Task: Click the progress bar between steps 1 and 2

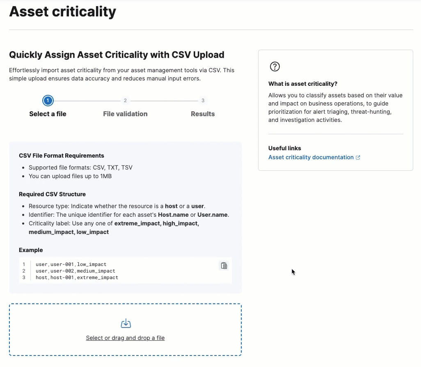Action: (86, 100)
